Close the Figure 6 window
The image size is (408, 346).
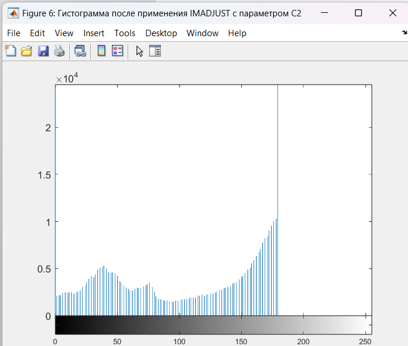[x=393, y=13]
